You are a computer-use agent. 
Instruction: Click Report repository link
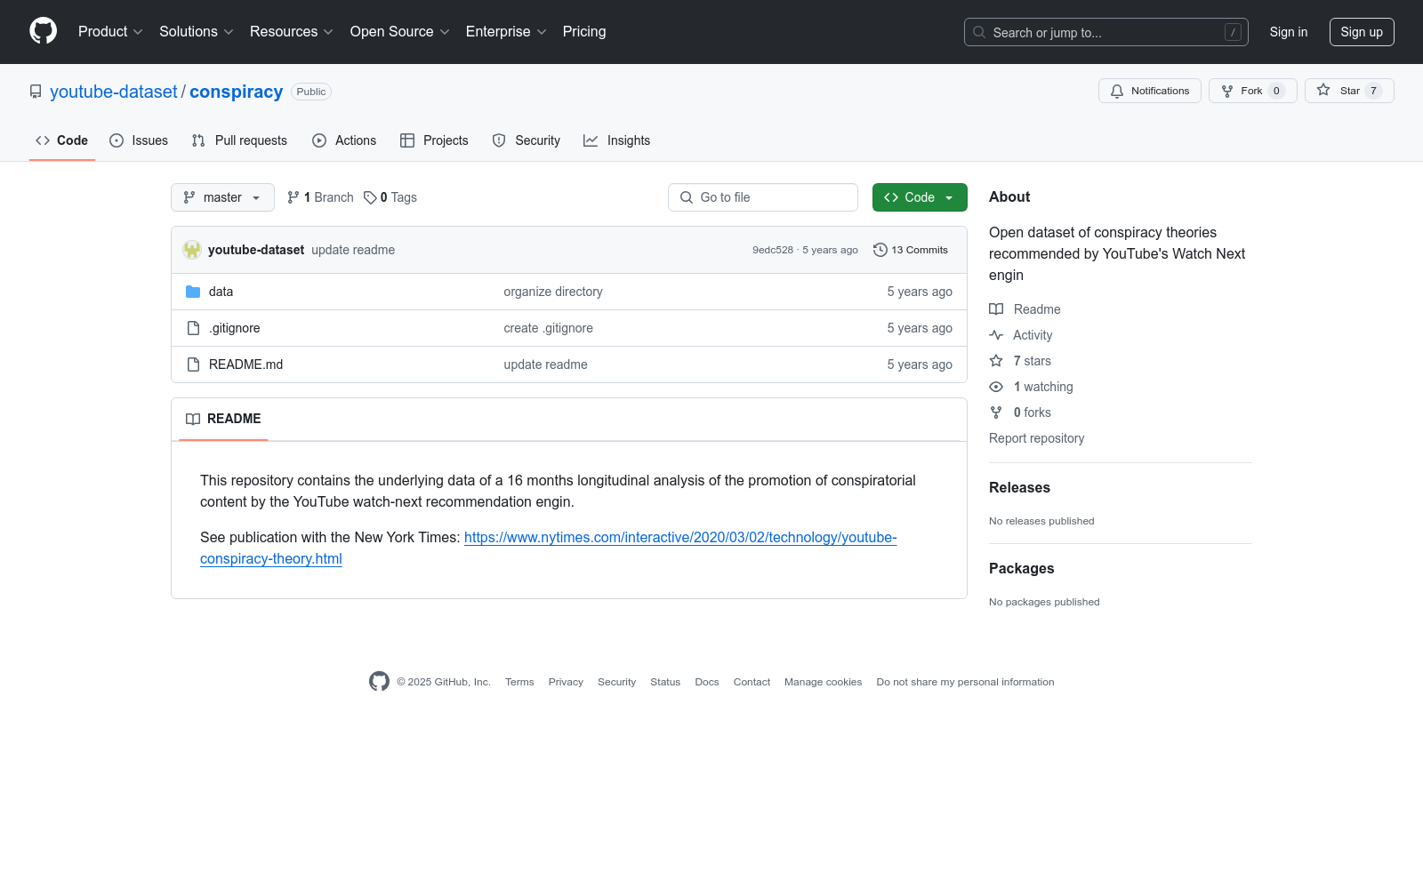(x=1037, y=438)
